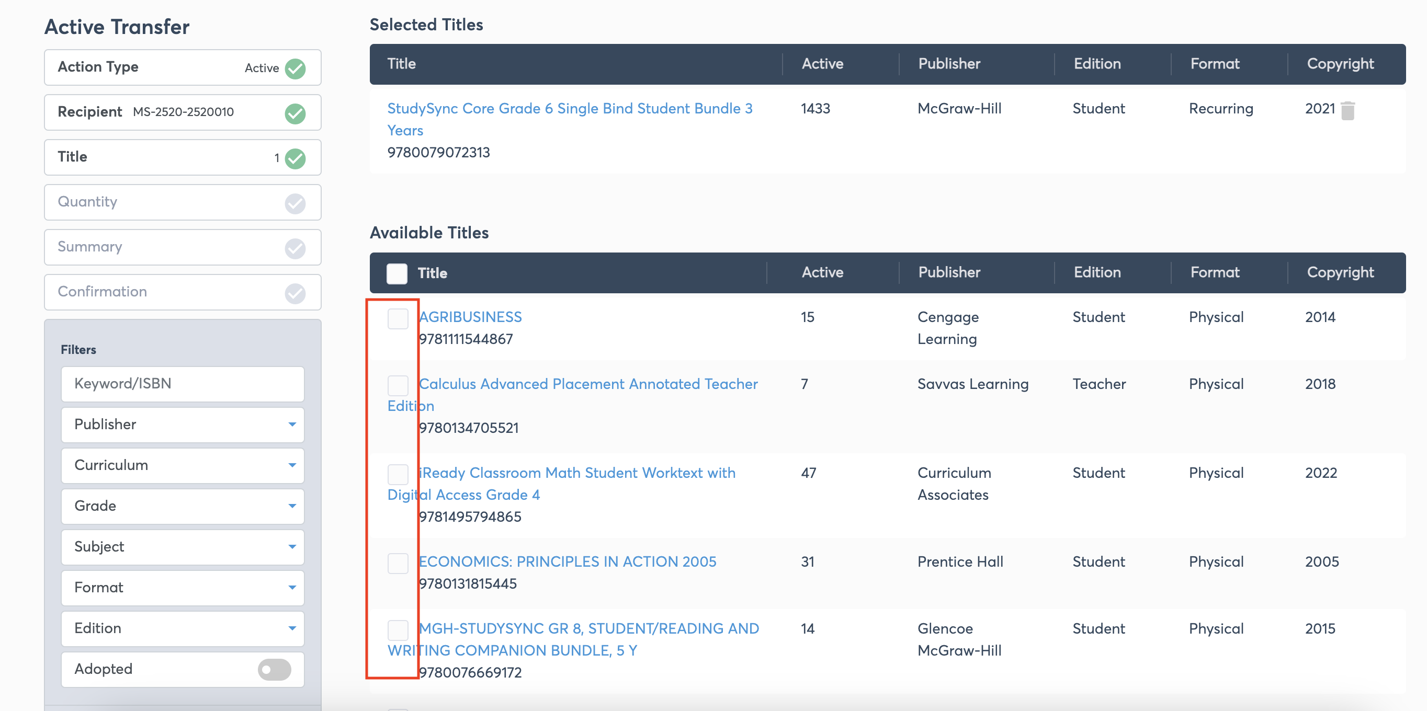Select all available titles with header checkbox
This screenshot has width=1427, height=711.
click(x=397, y=273)
